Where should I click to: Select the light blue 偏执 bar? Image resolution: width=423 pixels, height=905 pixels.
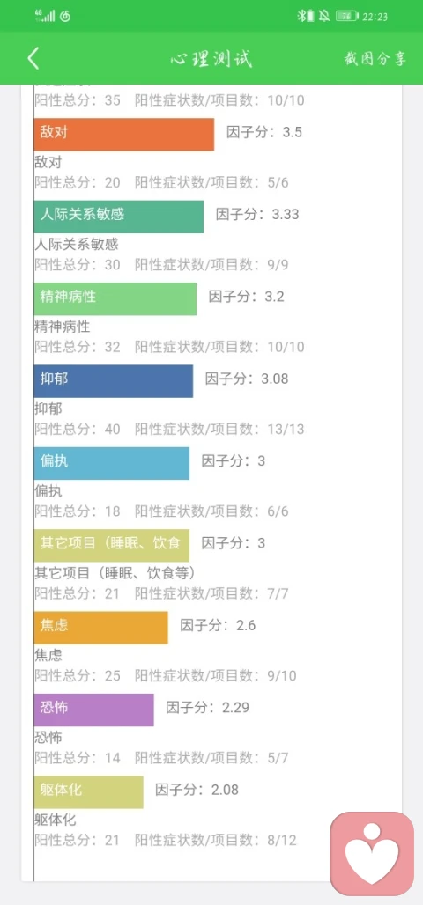[112, 463]
